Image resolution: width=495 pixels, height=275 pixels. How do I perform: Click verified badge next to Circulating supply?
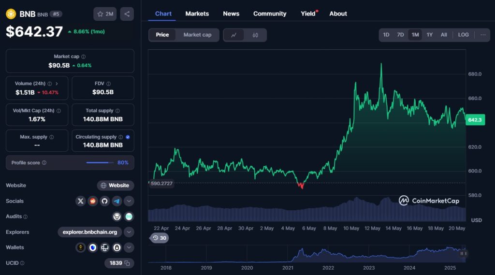pos(128,137)
